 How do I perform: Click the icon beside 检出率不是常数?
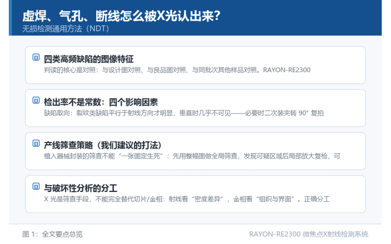(36, 101)
